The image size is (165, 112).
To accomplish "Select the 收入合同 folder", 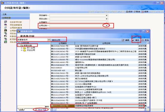I will tap(31, 48).
